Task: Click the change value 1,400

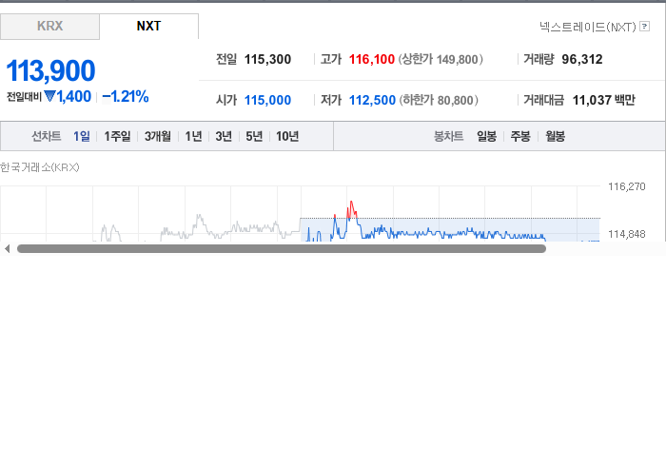Action: click(74, 97)
